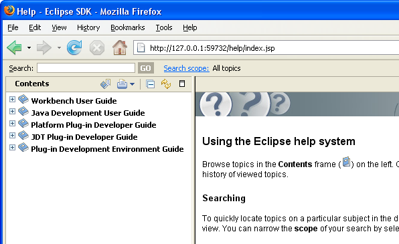Click into the help Search field
The height and width of the screenshot is (244, 399).
tap(86, 68)
